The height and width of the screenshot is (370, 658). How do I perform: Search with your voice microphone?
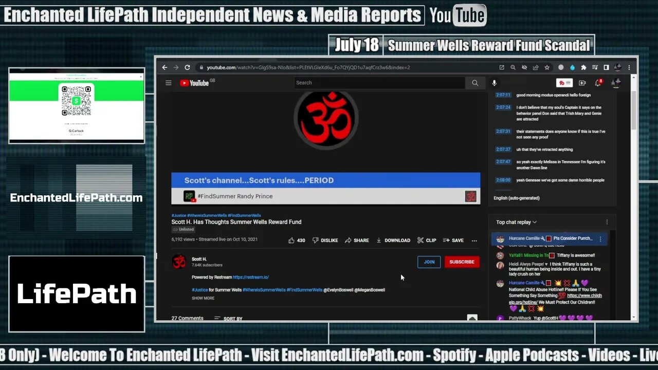click(x=494, y=83)
